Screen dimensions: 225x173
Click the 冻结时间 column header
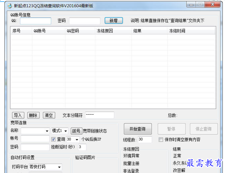191,31
